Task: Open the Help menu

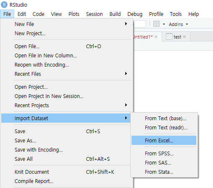Action: click(x=193, y=14)
